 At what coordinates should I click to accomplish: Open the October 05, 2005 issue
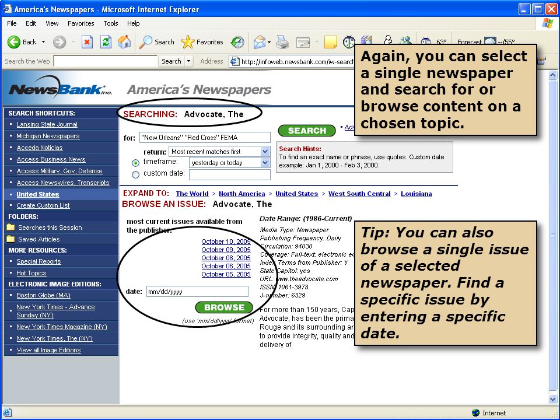(226, 274)
